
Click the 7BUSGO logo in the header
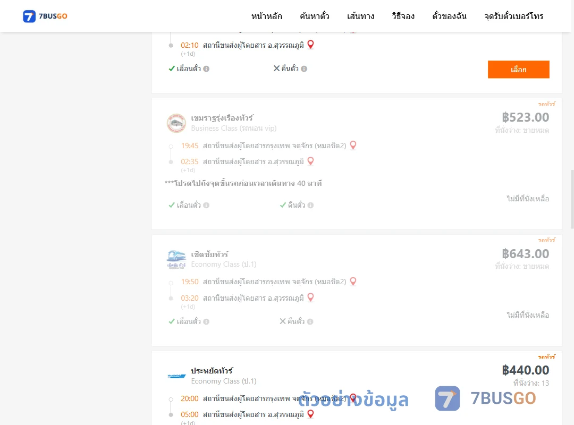(x=45, y=16)
